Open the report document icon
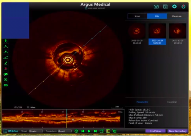Image resolution: width=191 pixels, height=136 pixels. tap(165, 7)
